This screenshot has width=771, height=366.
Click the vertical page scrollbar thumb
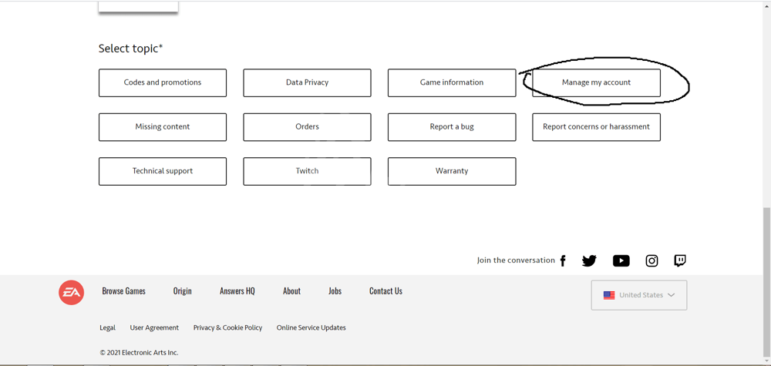tap(766, 277)
